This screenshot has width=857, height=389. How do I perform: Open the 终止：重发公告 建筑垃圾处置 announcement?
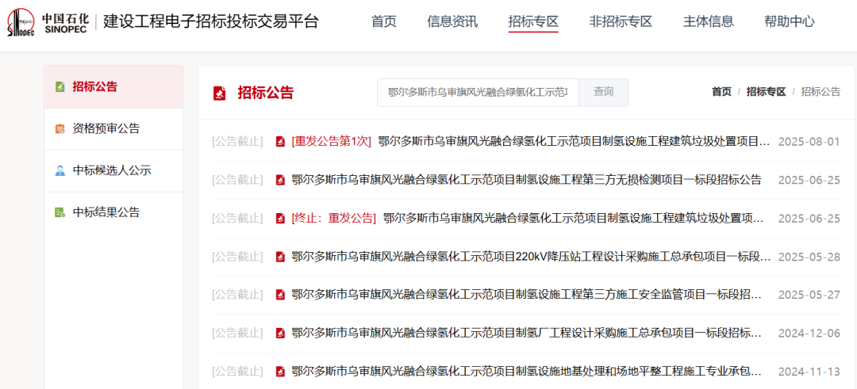528,218
